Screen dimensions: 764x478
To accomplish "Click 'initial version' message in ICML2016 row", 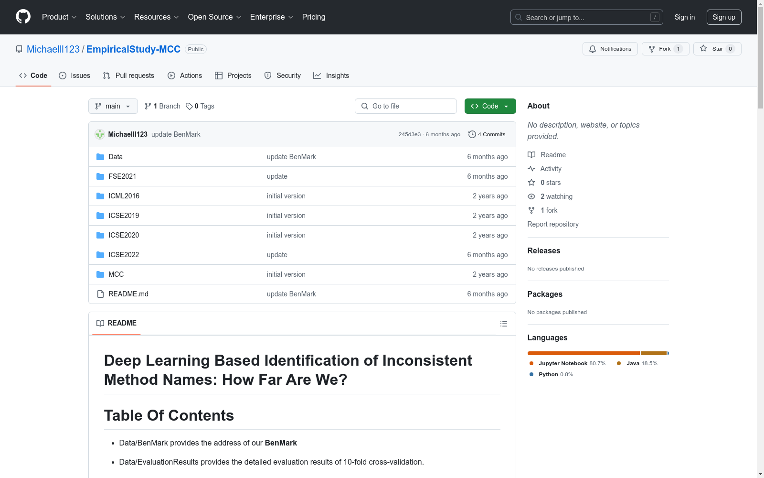I will click(286, 196).
